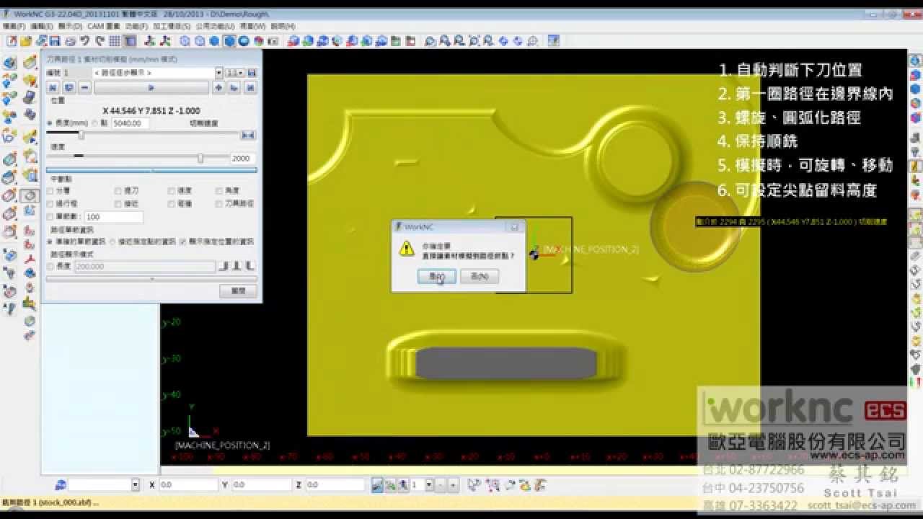Select the 長度(mm) radio button

coord(50,123)
